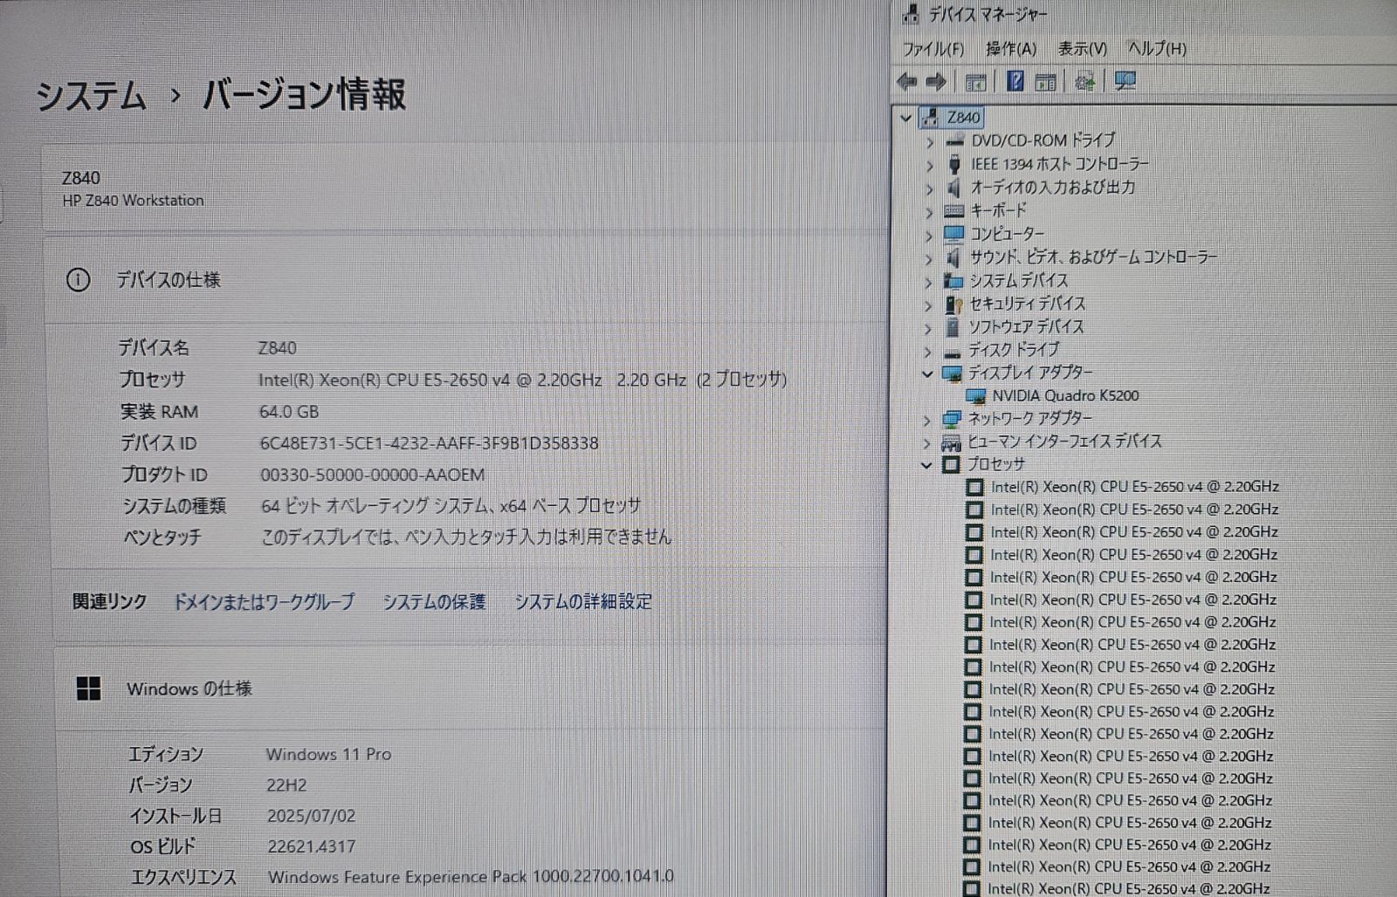Click the install date 2025/07/02
This screenshot has height=897, width=1397.
coord(312,817)
